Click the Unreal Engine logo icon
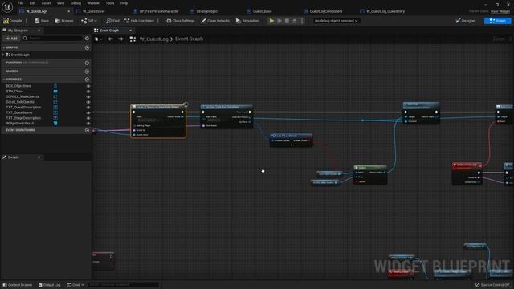The width and height of the screenshot is (514, 289). coord(7,6)
